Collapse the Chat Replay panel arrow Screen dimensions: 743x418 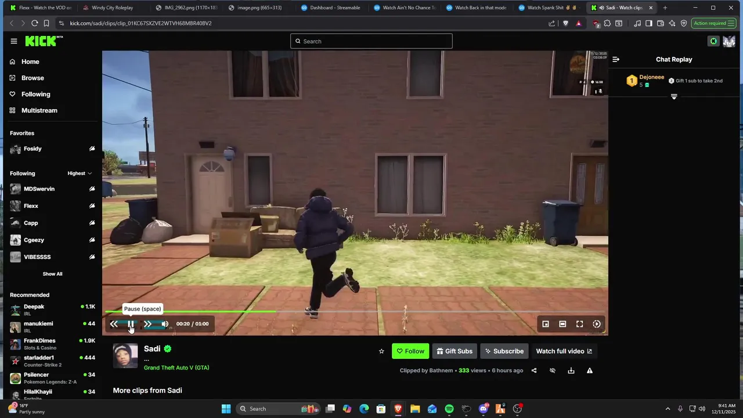616,59
